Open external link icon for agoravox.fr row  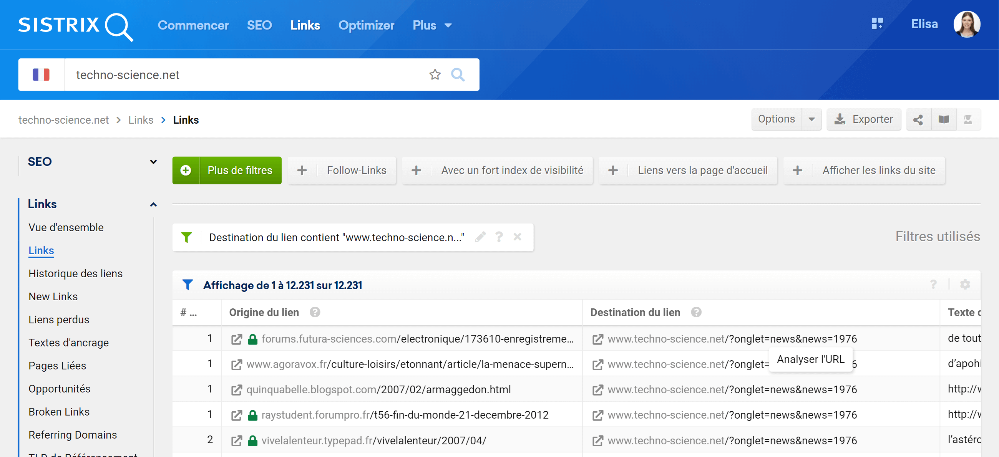236,364
